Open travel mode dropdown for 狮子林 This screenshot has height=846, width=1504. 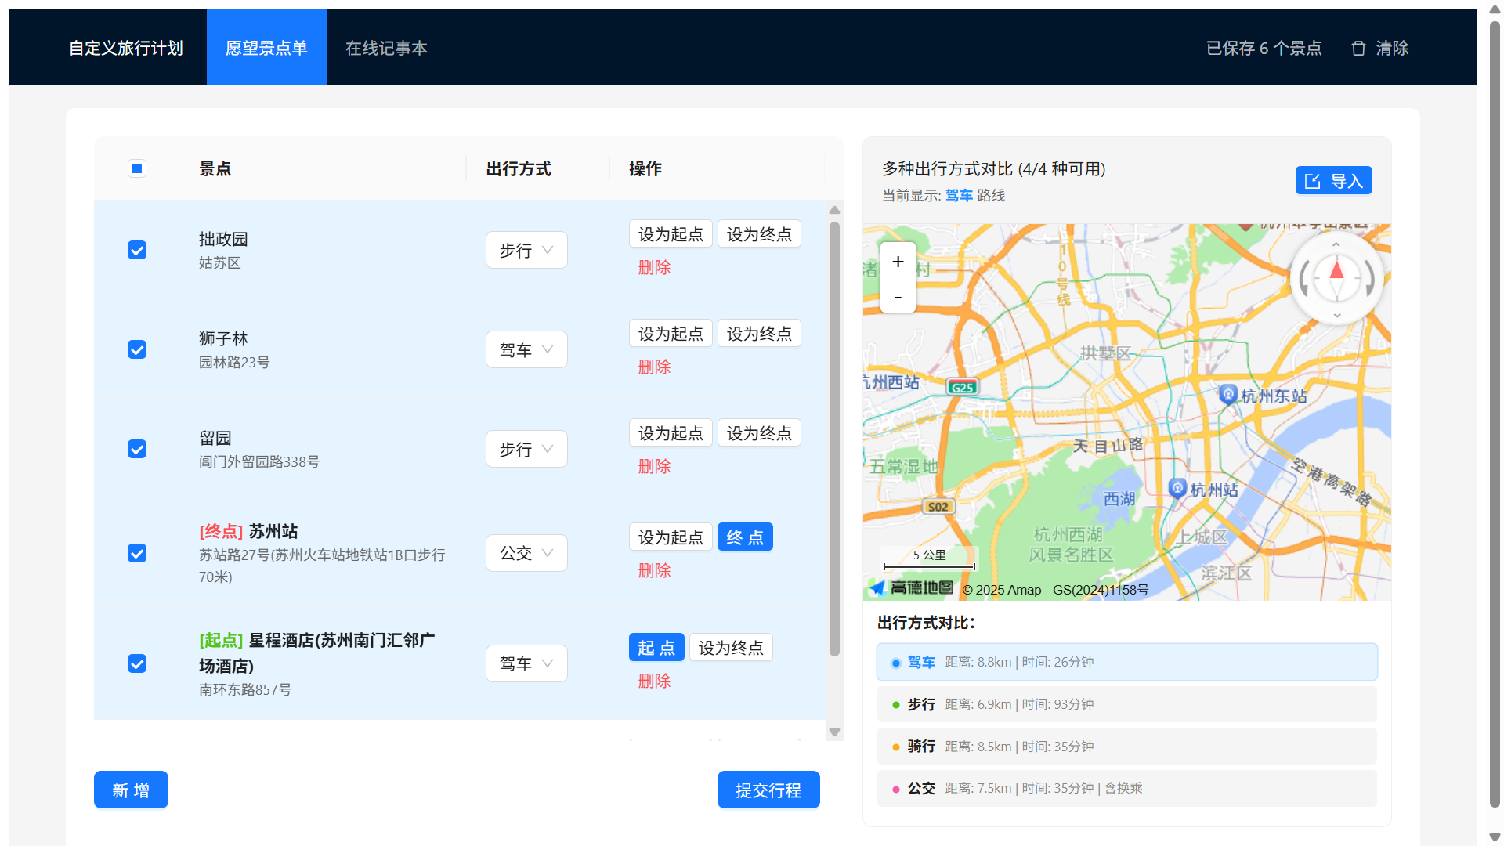pyautogui.click(x=526, y=350)
